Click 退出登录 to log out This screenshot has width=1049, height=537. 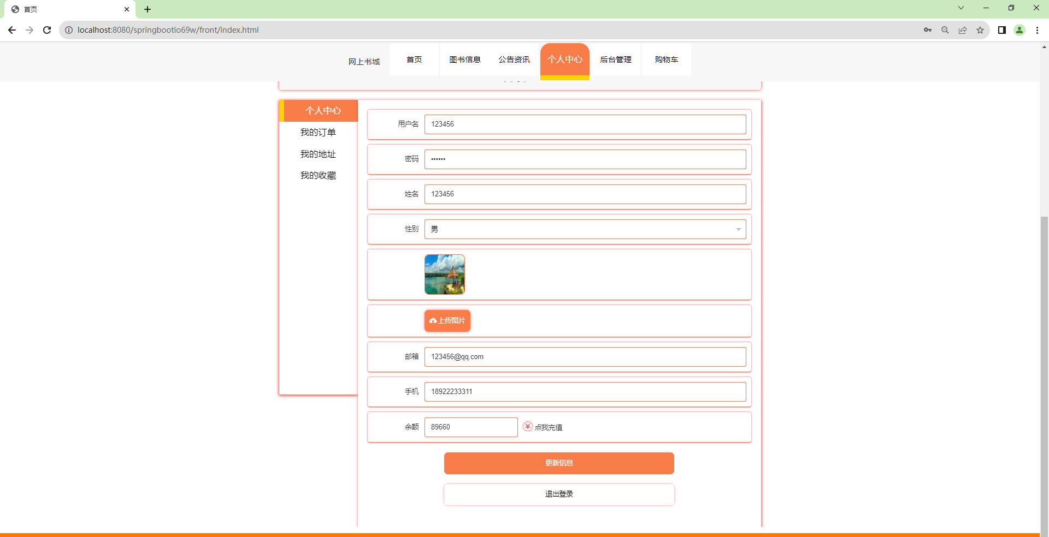point(558,494)
